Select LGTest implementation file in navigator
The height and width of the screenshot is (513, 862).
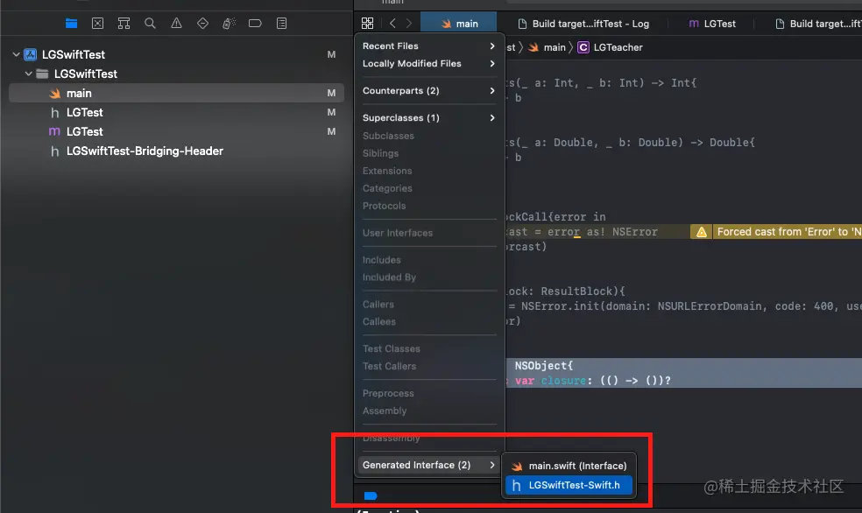[176, 132]
